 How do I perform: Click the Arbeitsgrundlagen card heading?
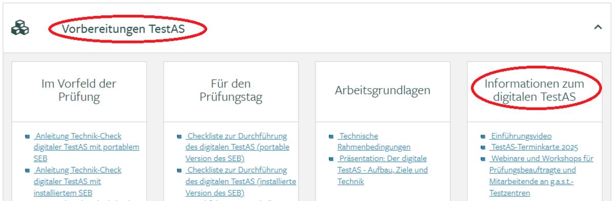point(383,90)
